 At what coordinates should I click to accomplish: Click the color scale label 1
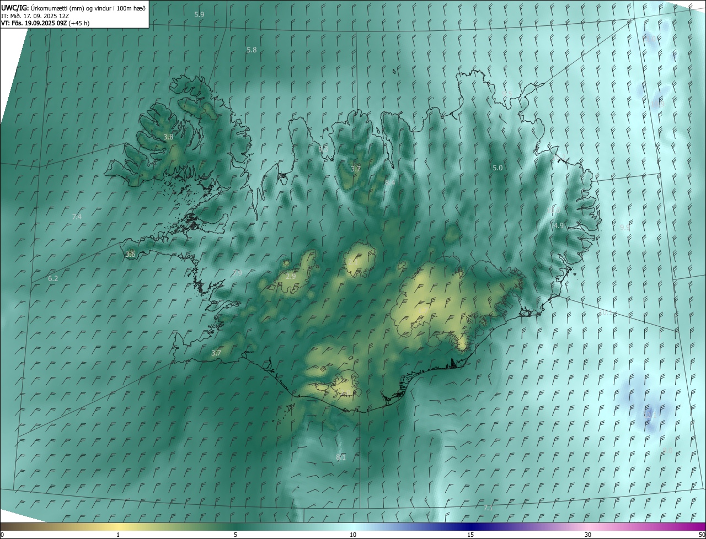point(118,535)
